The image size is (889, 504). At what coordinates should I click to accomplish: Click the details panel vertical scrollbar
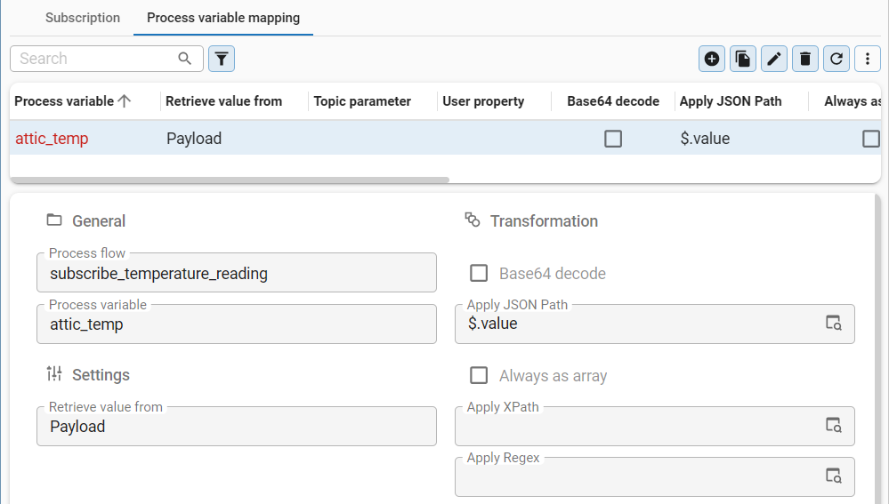877,348
